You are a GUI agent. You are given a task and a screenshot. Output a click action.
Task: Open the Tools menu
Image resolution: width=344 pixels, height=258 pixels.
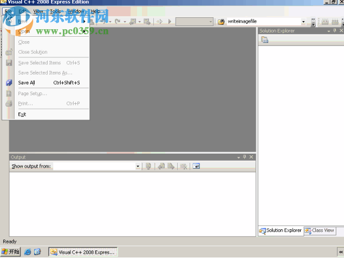(55, 11)
